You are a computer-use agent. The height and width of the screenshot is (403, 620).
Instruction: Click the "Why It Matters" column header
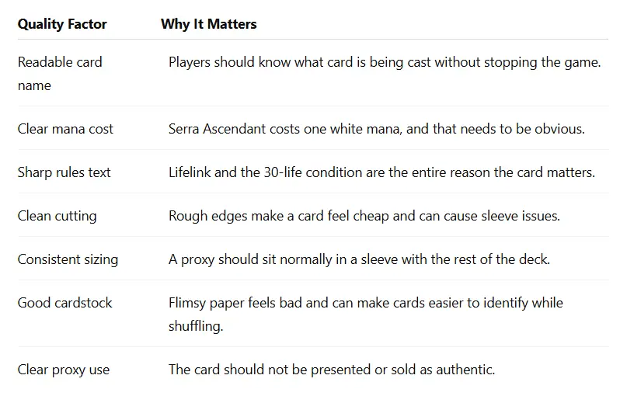coord(208,24)
